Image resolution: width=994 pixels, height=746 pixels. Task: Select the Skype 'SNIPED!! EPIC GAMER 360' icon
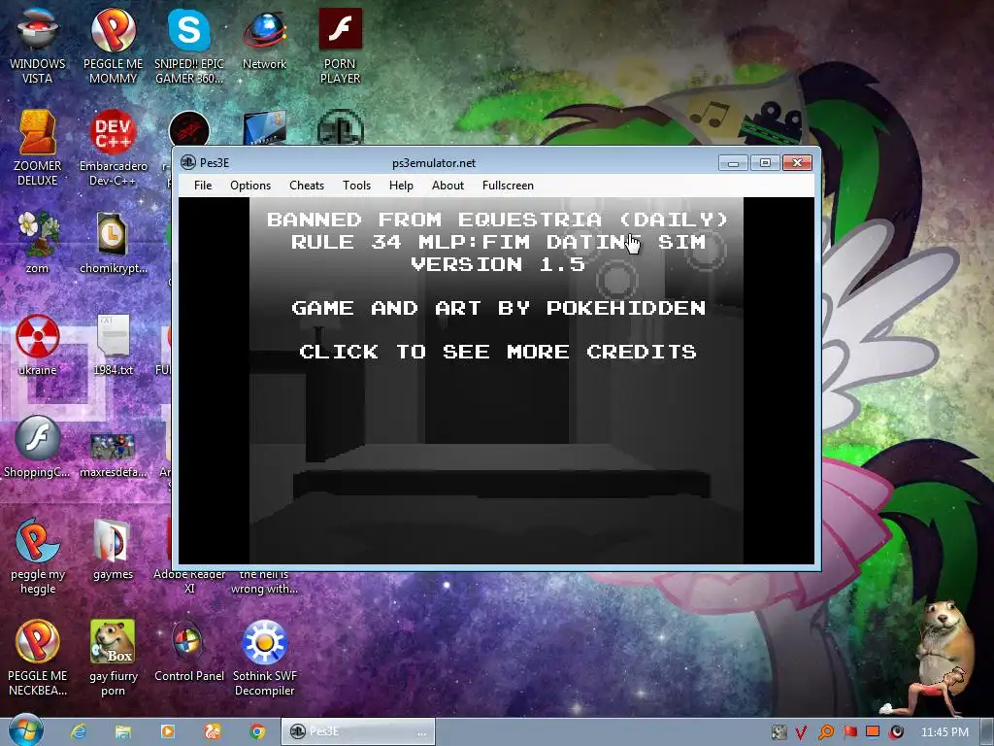(189, 46)
